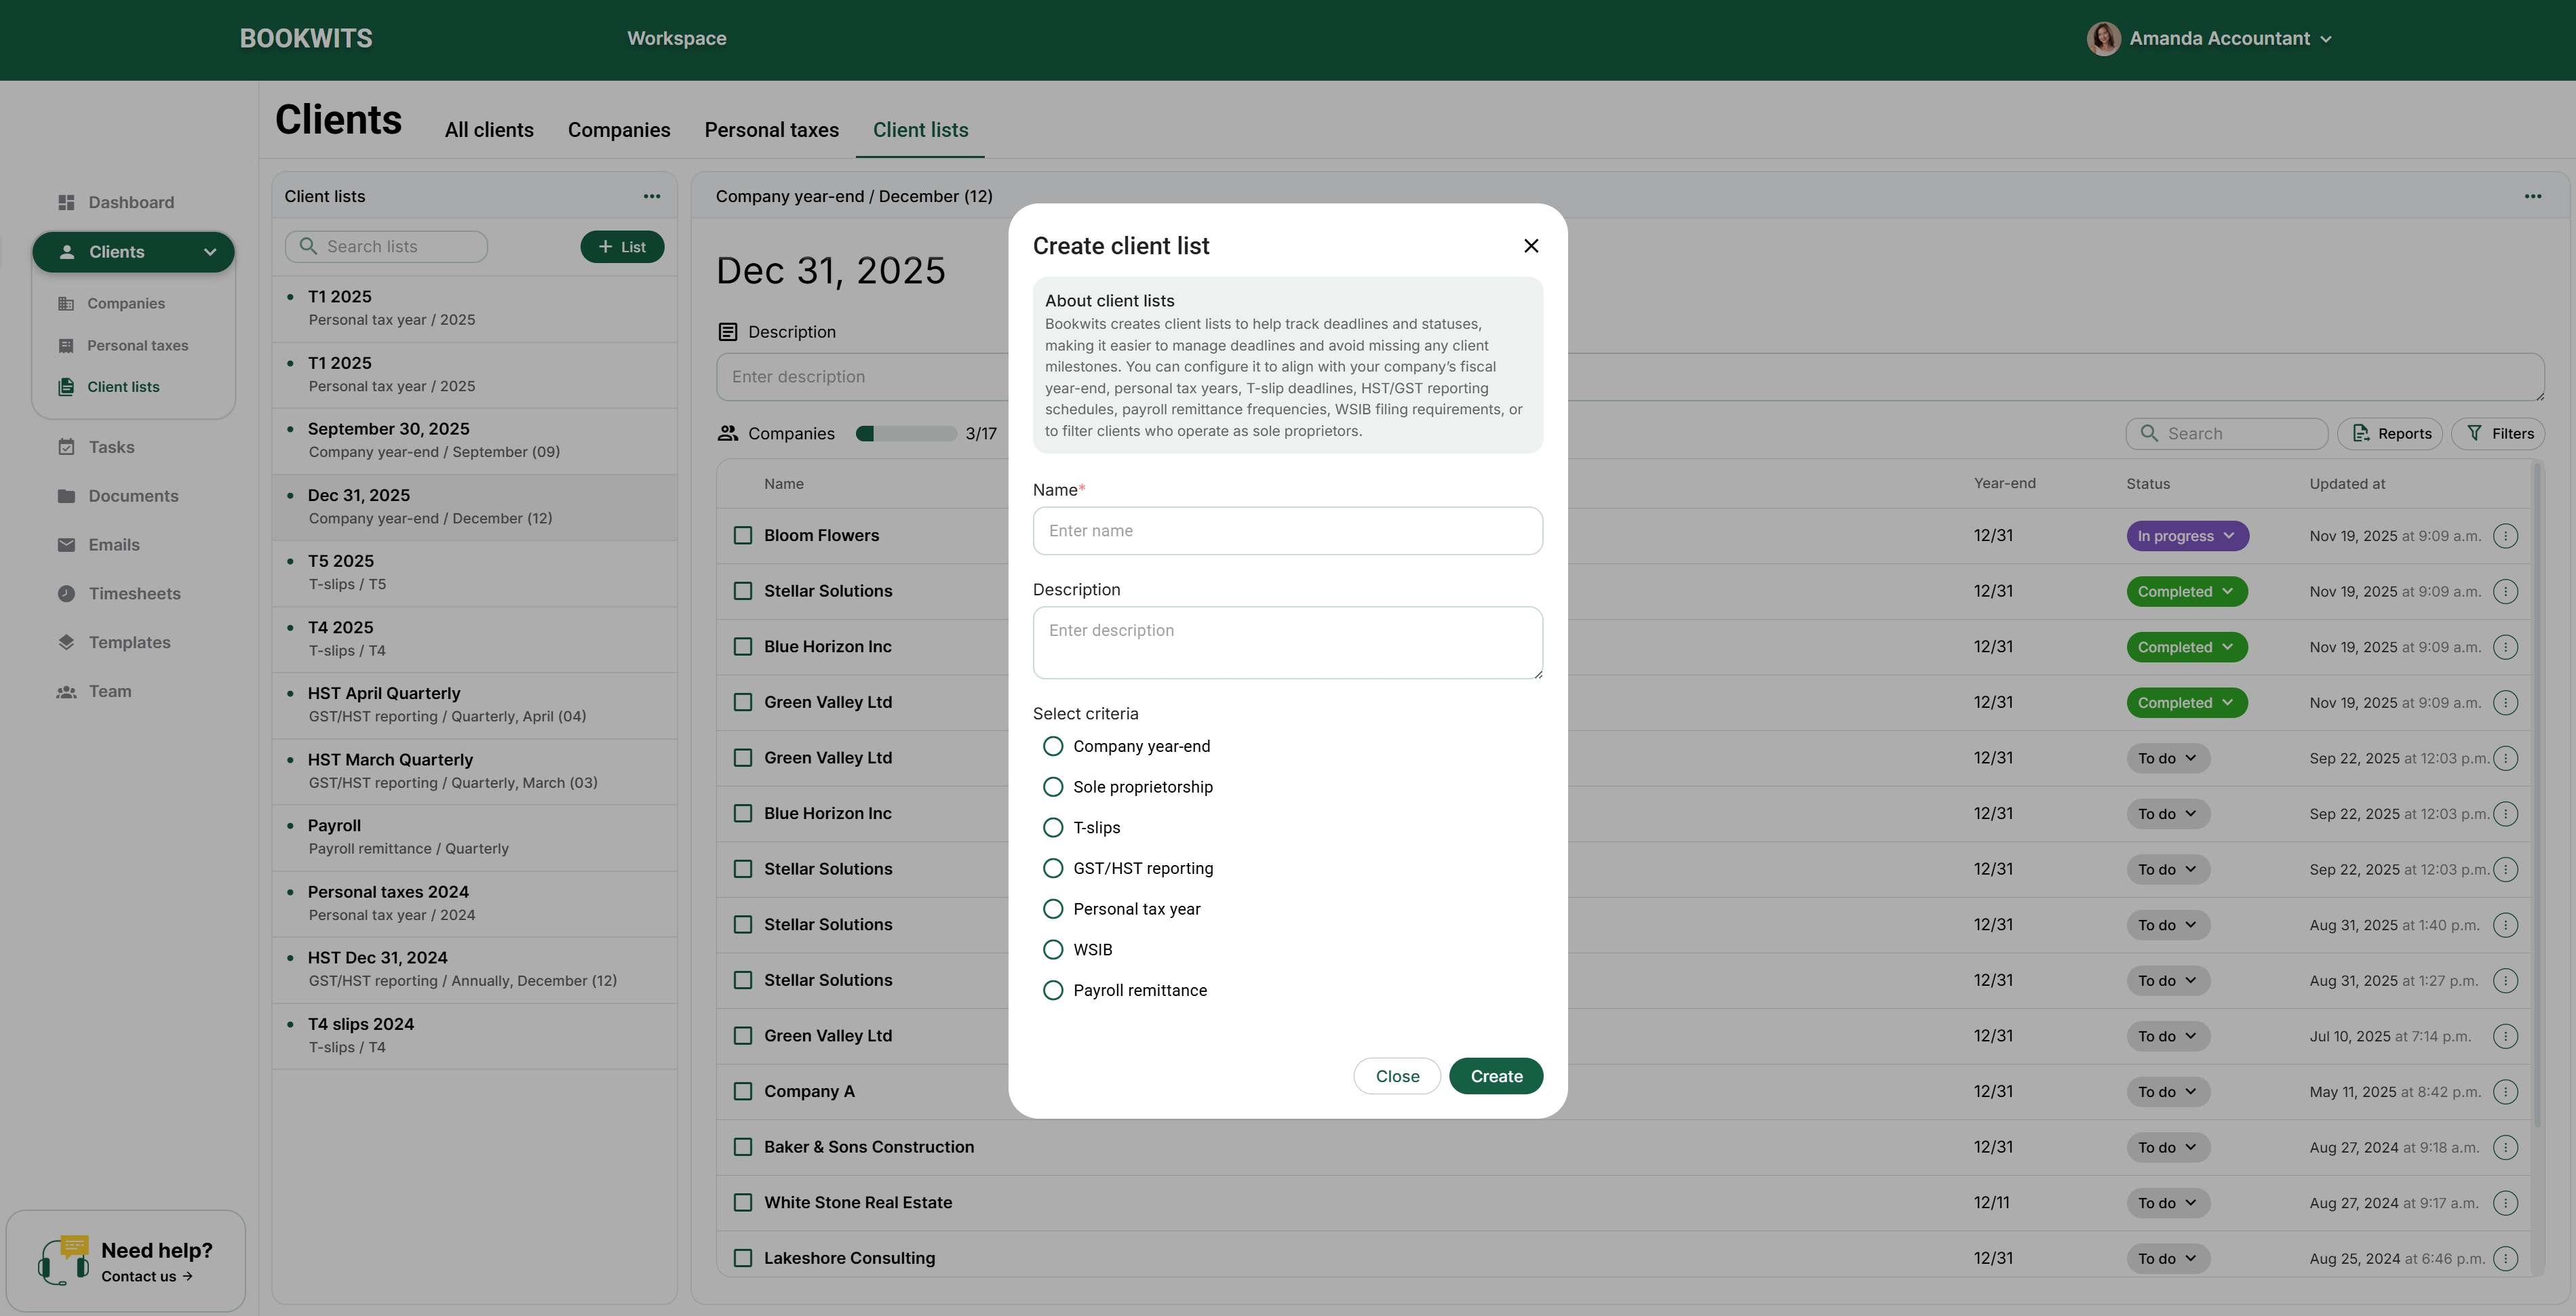The width and height of the screenshot is (2576, 1316).
Task: Click the Documents folder icon
Action: (66, 496)
